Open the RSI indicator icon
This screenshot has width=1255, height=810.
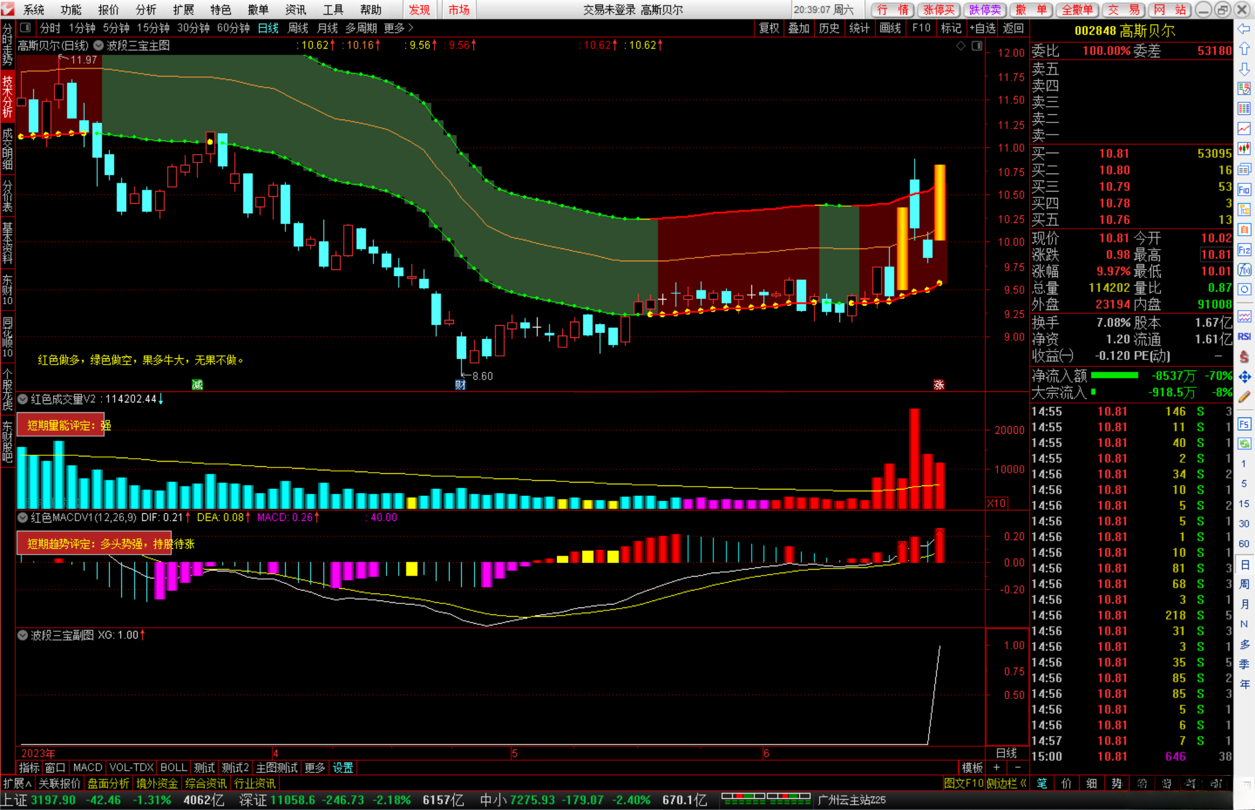click(1244, 336)
